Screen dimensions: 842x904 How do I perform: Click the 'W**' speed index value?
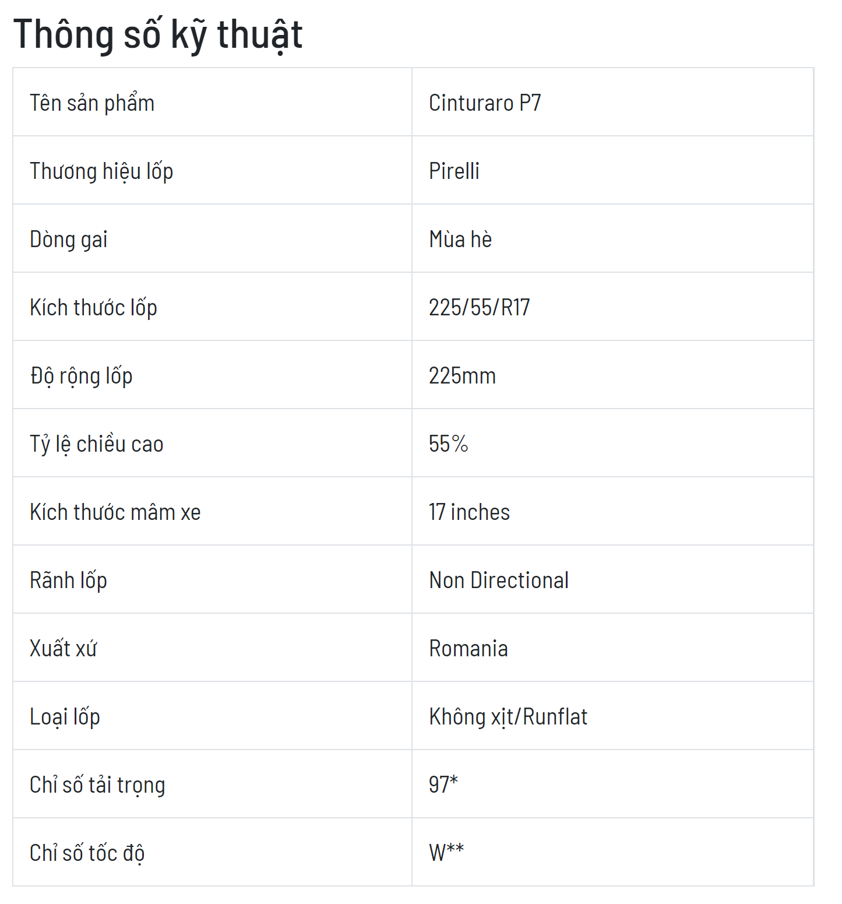pos(446,853)
